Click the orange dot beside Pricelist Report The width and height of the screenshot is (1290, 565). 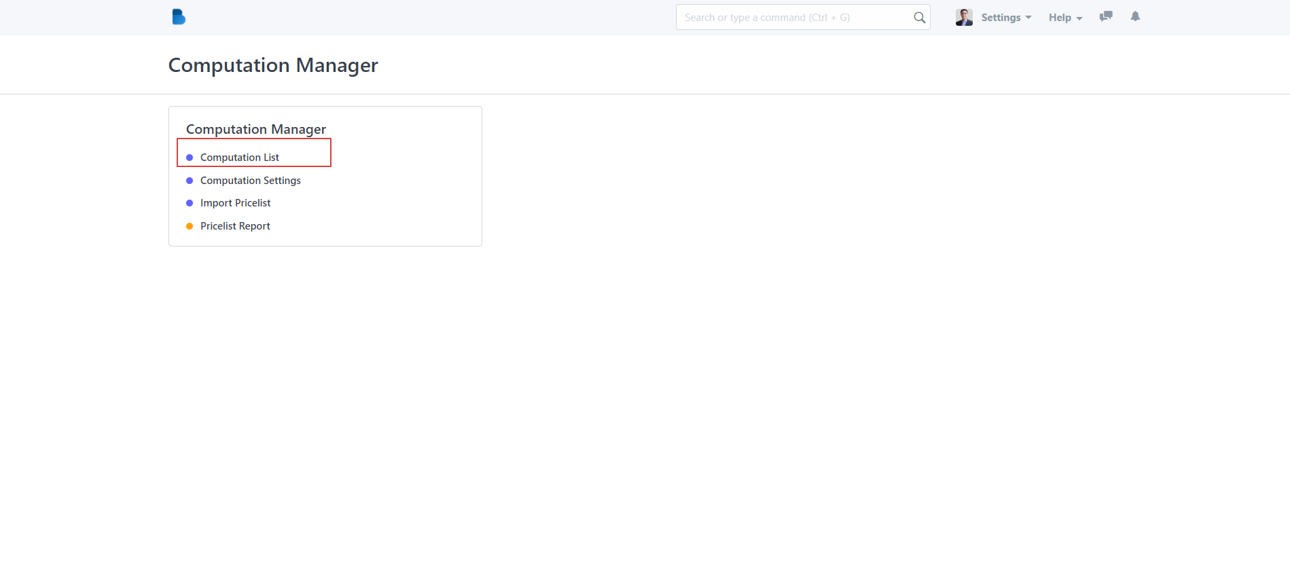click(190, 226)
